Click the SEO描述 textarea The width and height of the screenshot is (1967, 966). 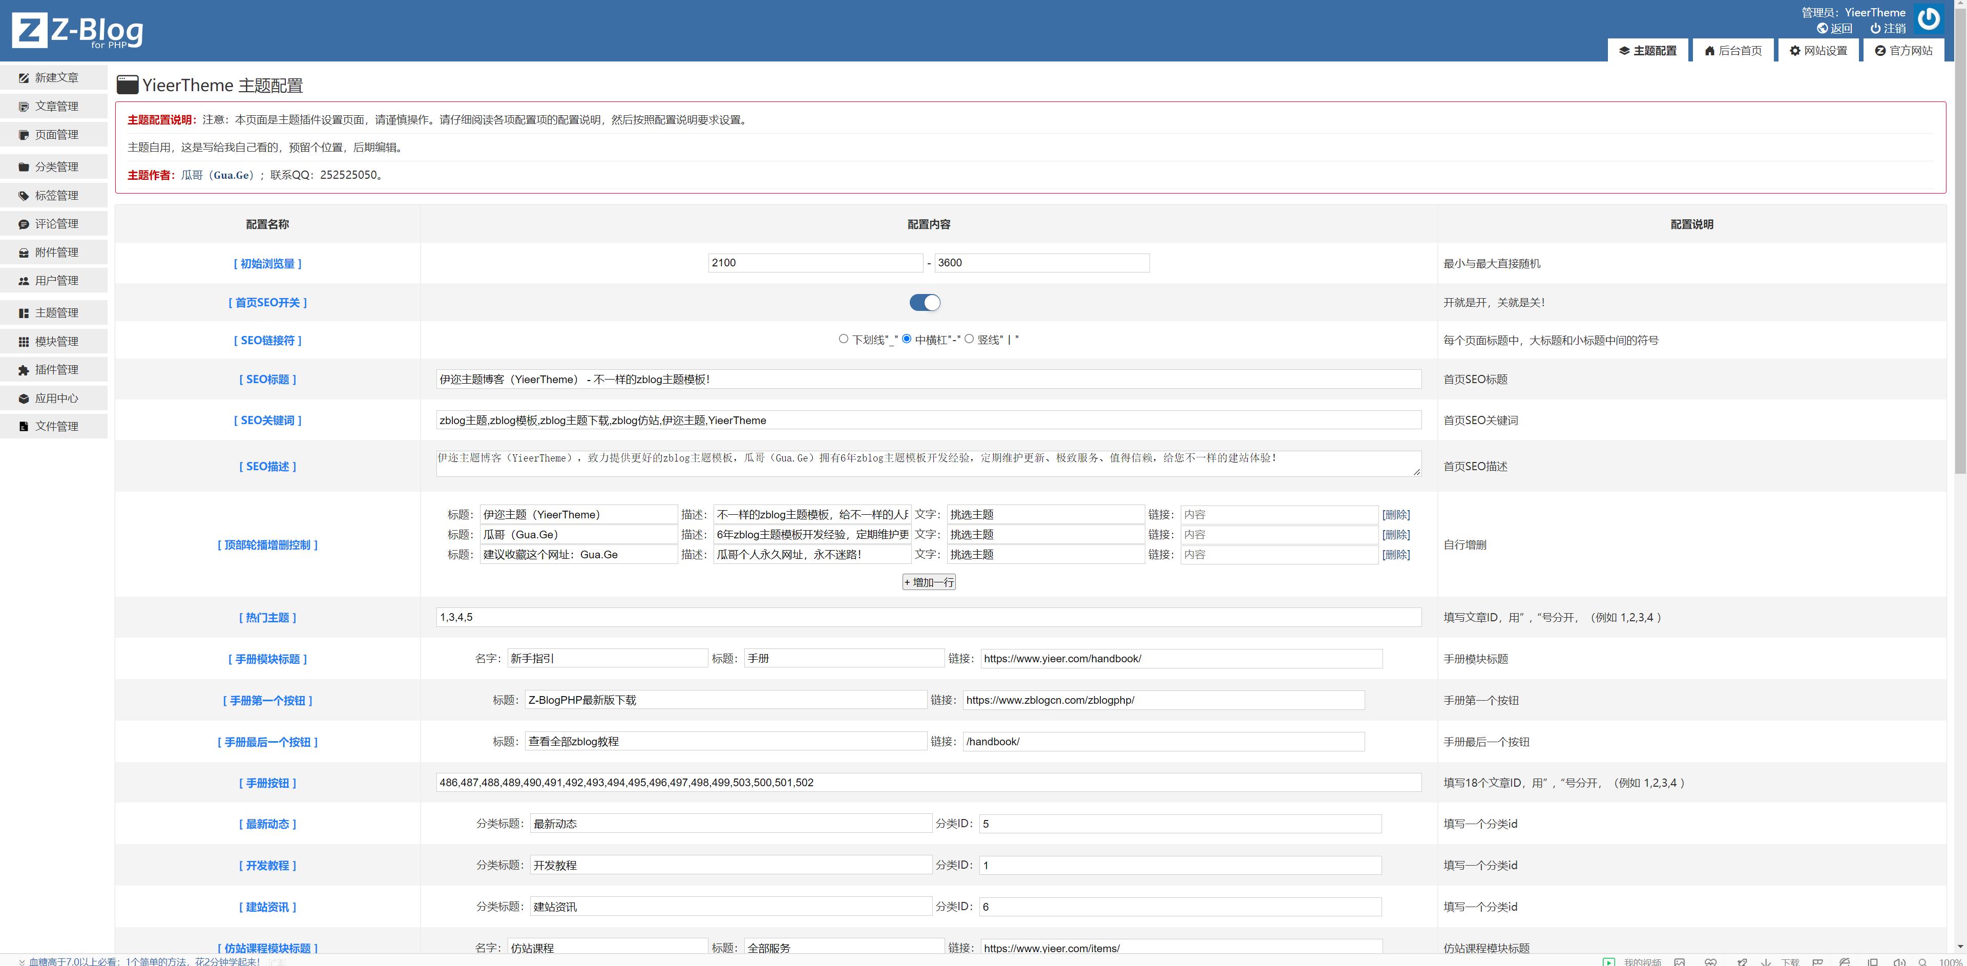coord(929,464)
